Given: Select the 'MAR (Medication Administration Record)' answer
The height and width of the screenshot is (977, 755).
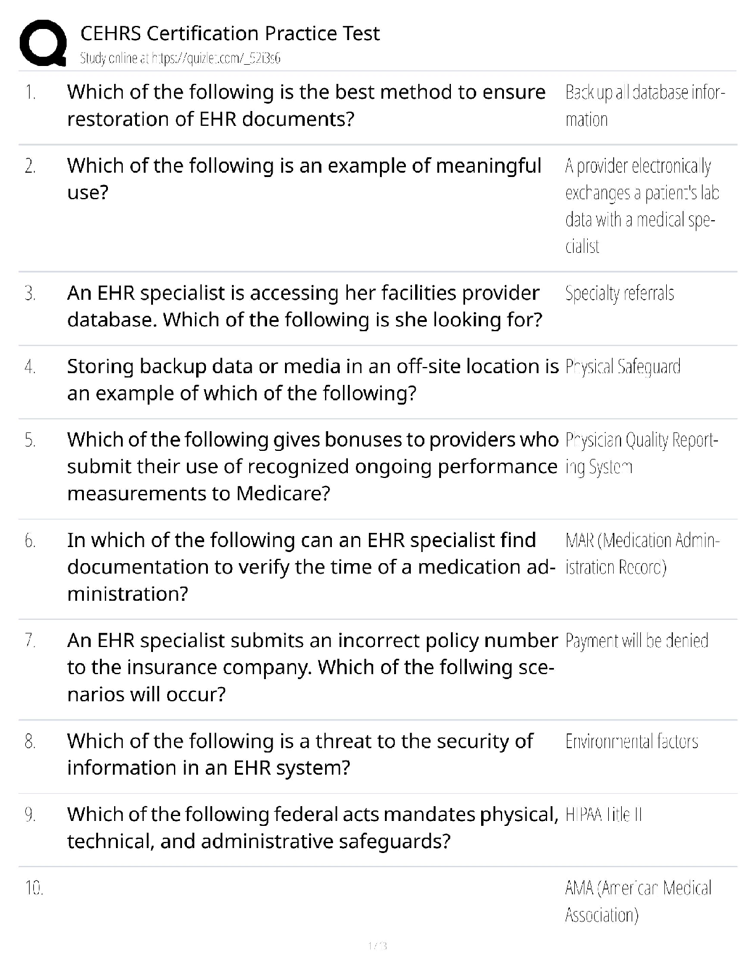Looking at the screenshot, I should [642, 553].
